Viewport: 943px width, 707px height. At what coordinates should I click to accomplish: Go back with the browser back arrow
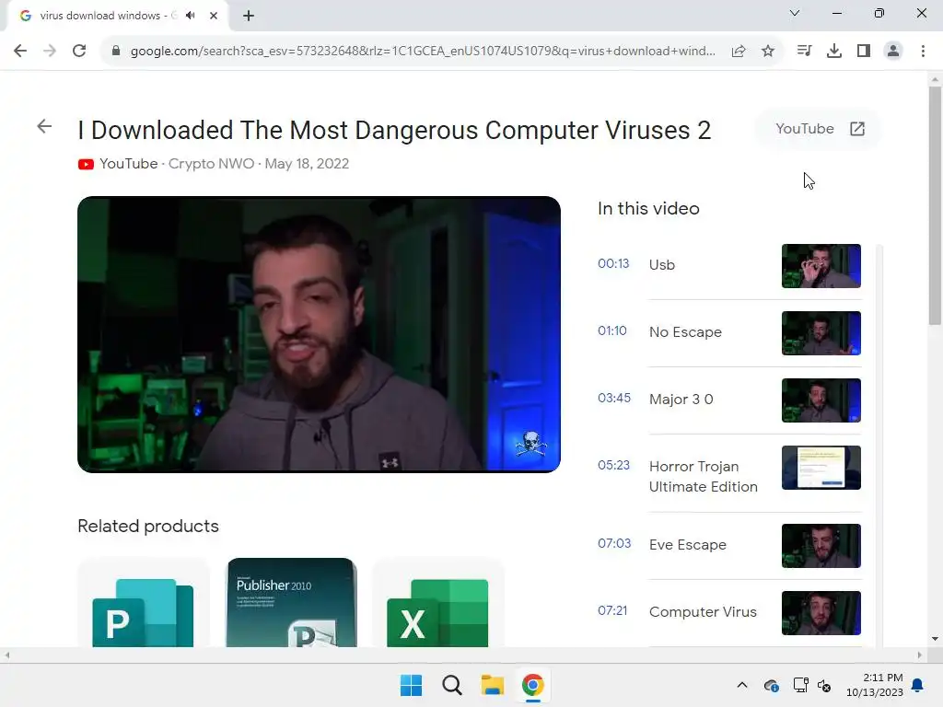coord(20,51)
